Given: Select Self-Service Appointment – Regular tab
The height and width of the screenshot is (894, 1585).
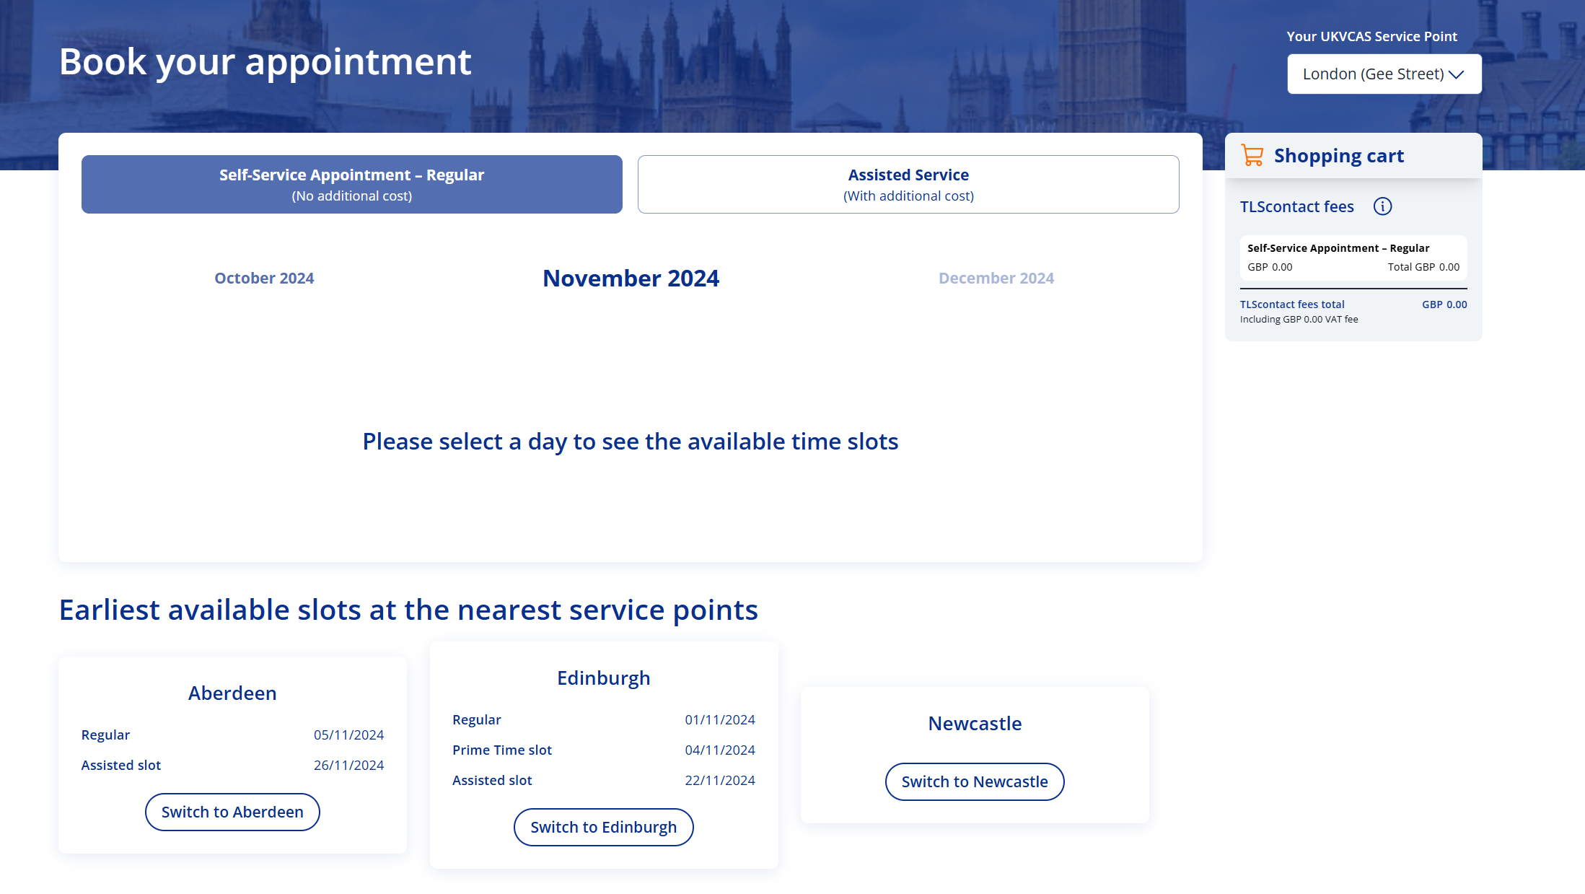Looking at the screenshot, I should pyautogui.click(x=351, y=184).
